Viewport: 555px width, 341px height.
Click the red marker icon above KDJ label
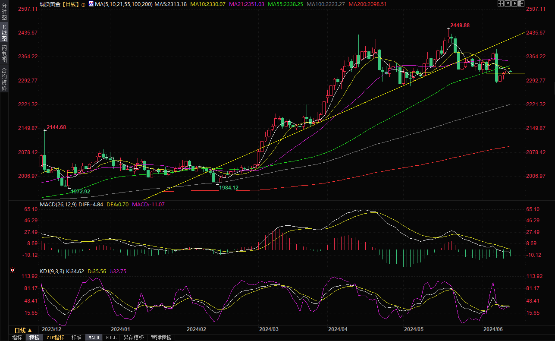12,271
